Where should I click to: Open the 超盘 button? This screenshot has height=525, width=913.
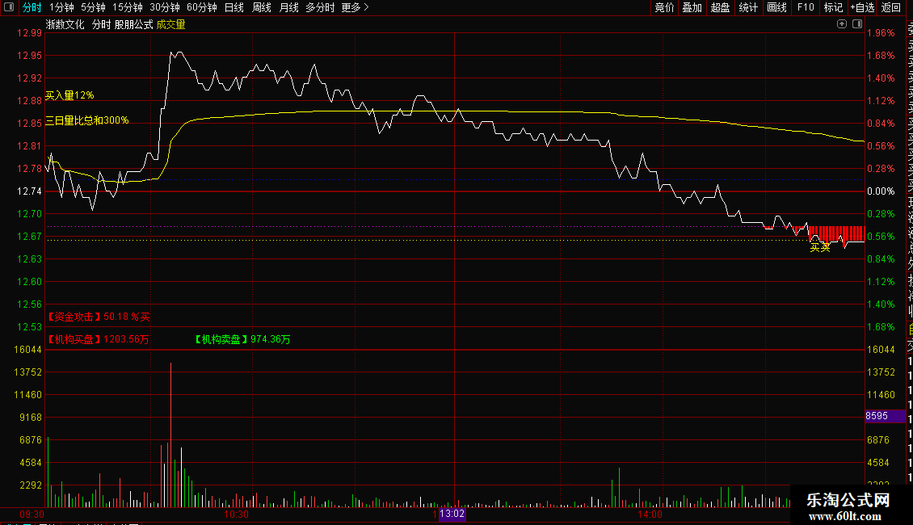pos(720,7)
